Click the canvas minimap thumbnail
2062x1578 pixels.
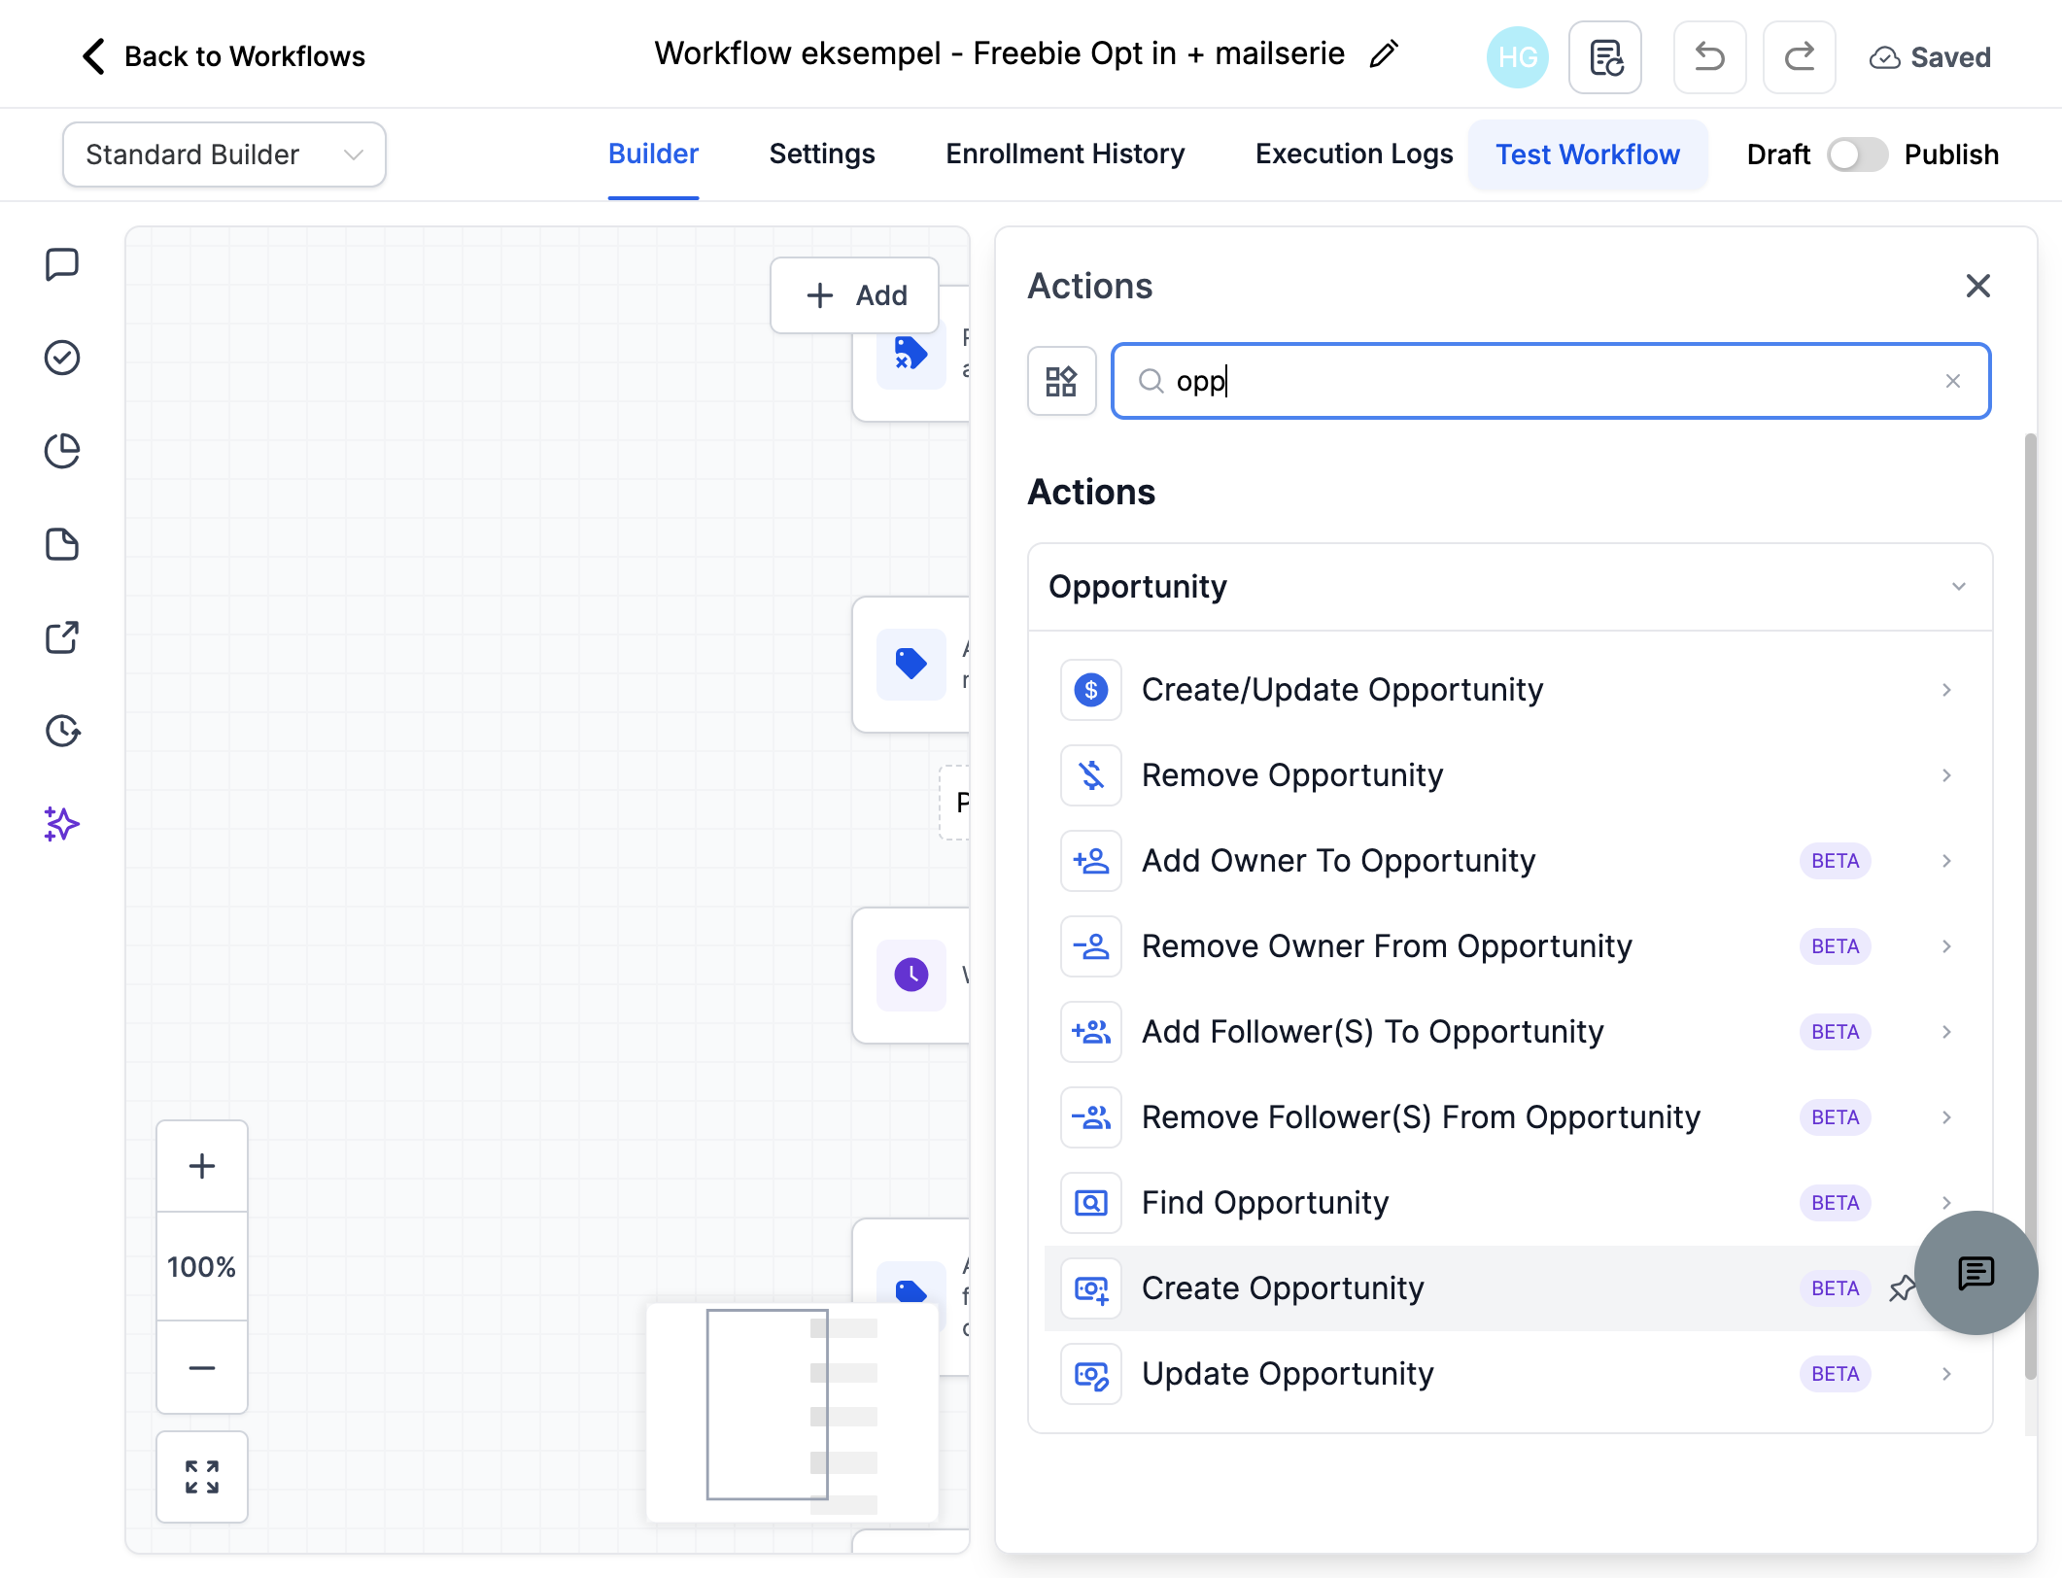[x=792, y=1411]
